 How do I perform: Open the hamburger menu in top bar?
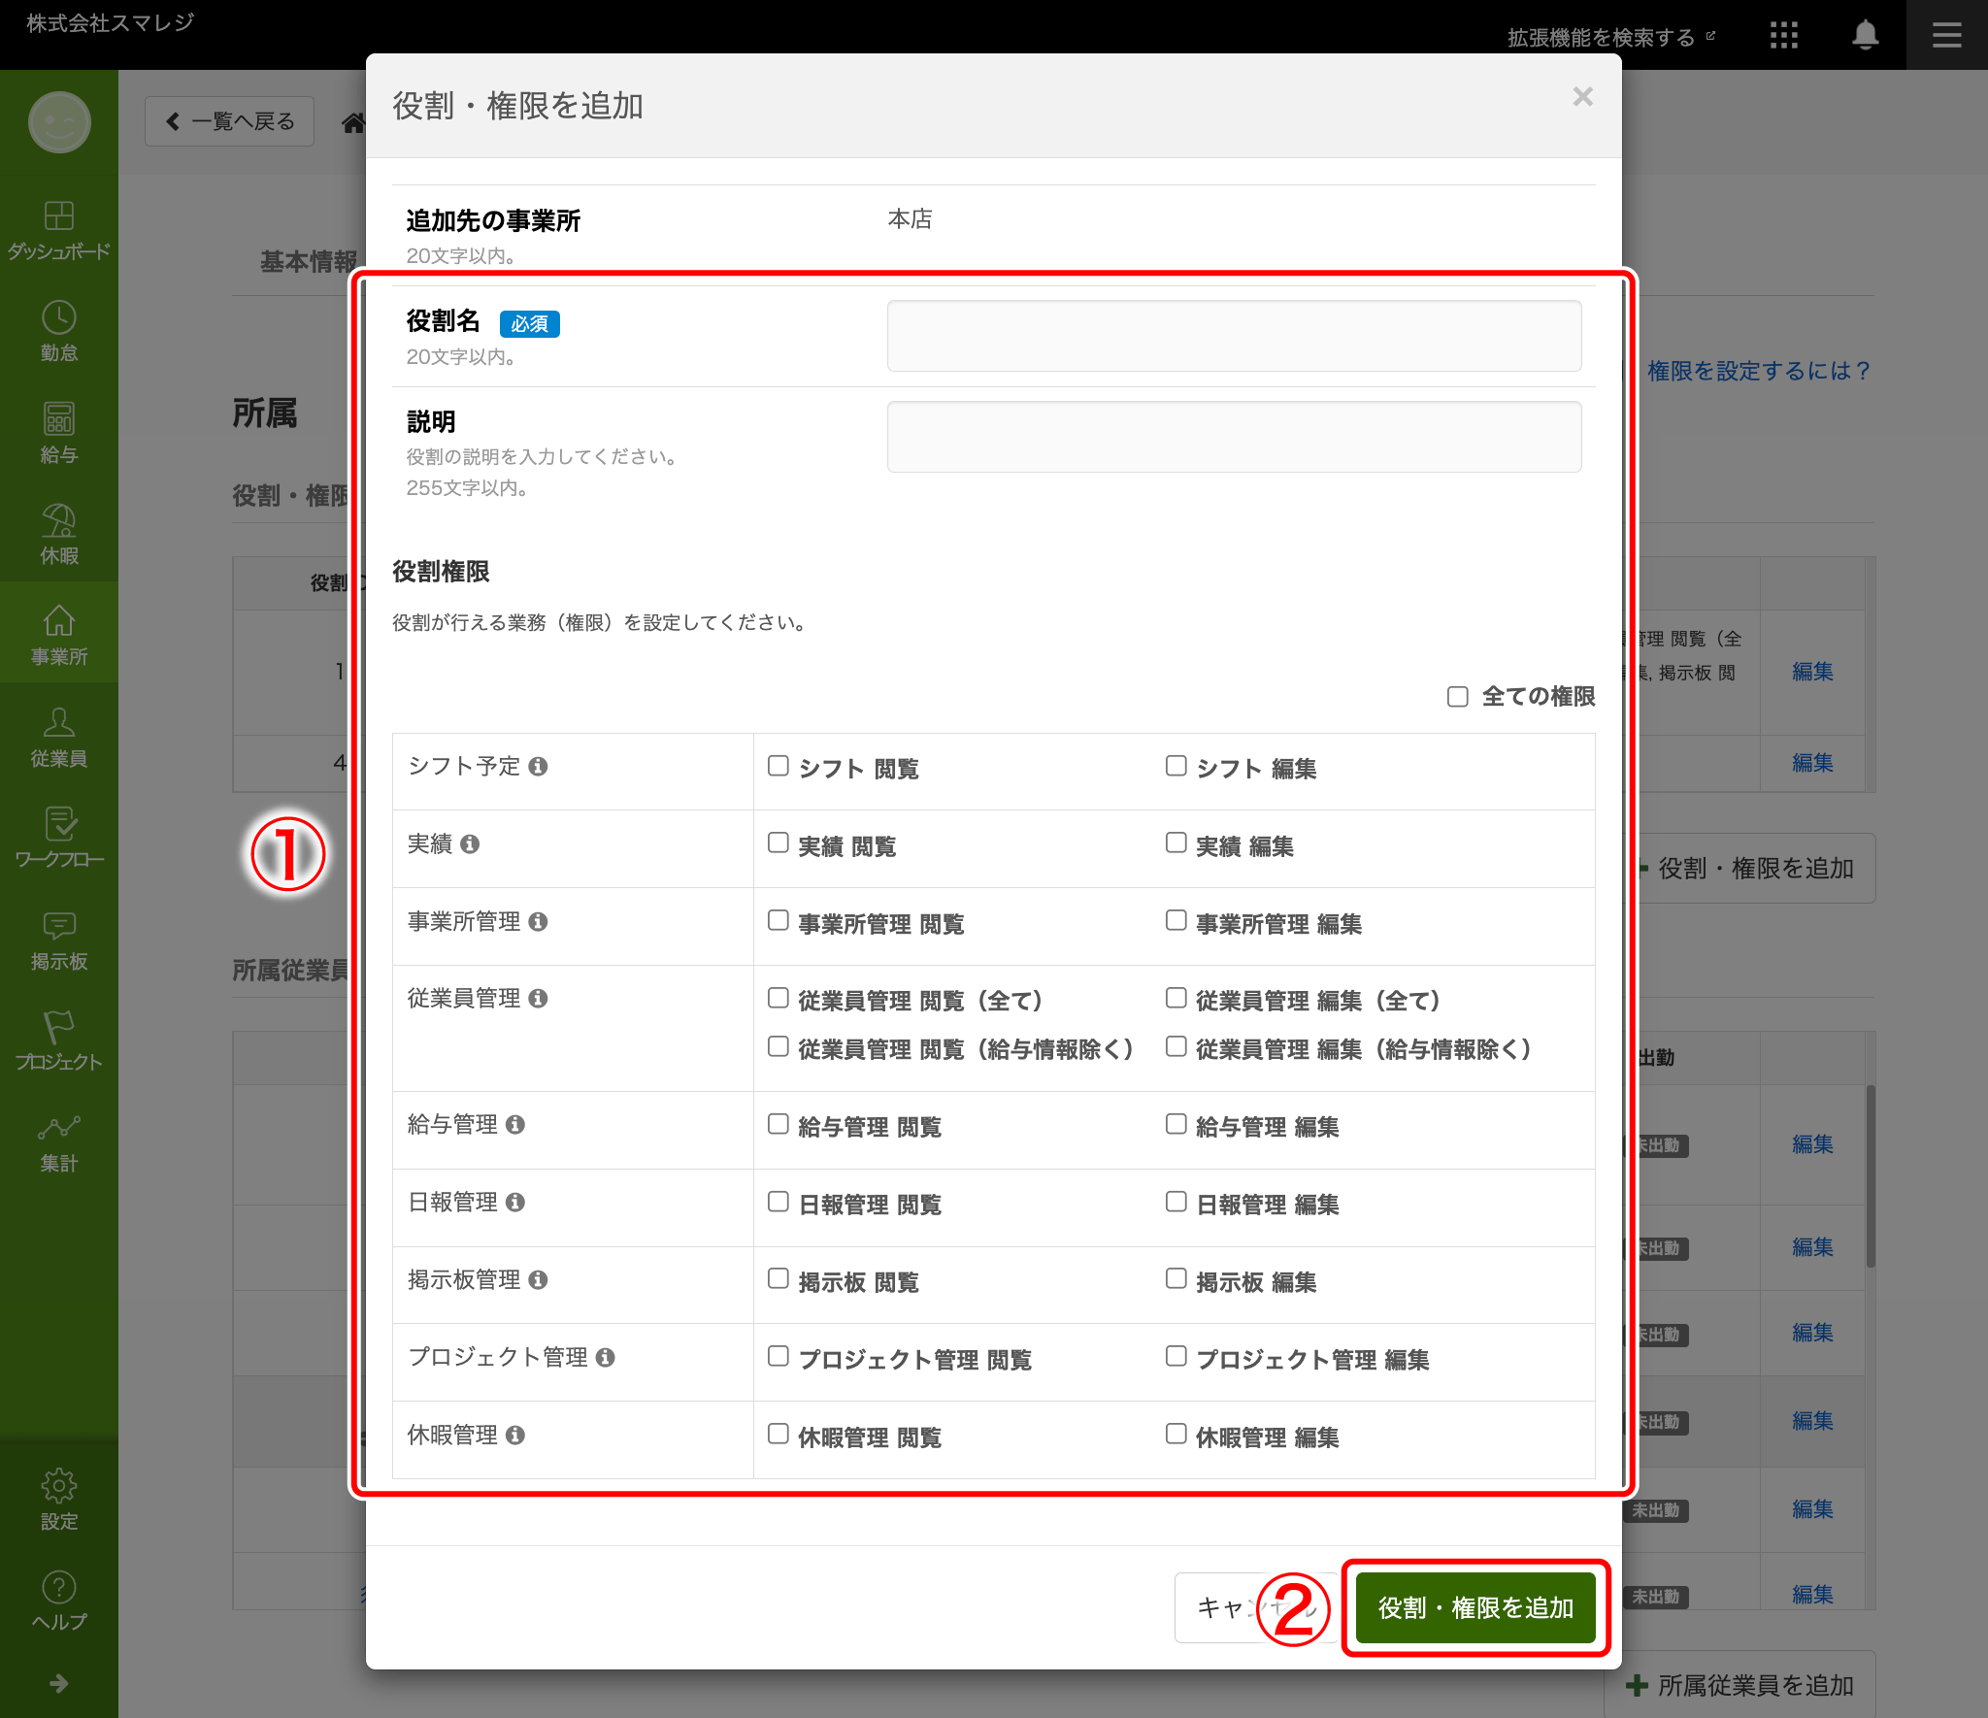[x=1946, y=36]
